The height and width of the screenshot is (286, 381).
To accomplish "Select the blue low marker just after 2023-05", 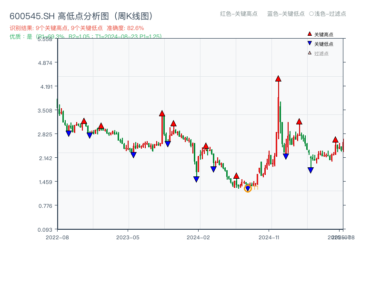I will tap(133, 154).
